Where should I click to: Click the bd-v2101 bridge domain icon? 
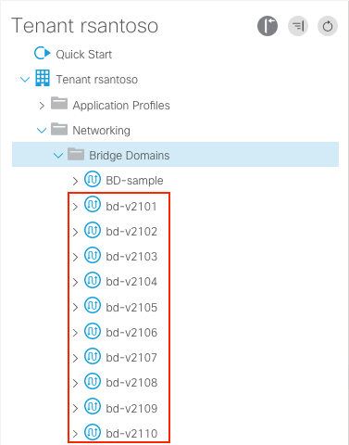[x=93, y=205]
